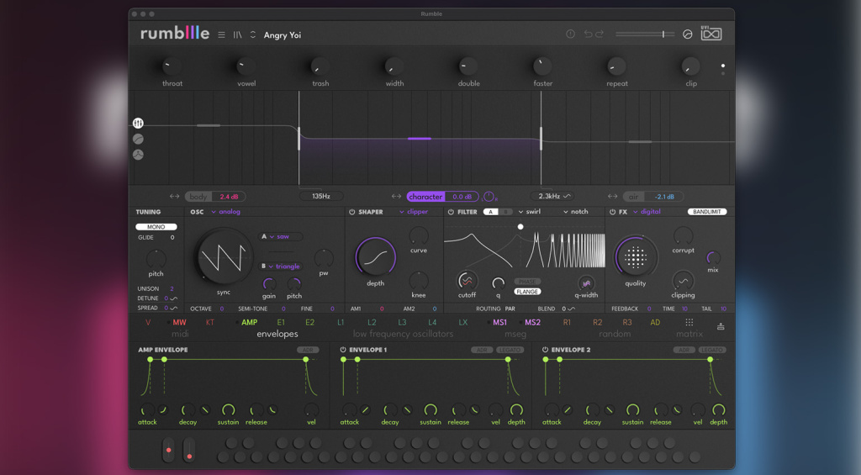Click the Angry Yoi preset name
The height and width of the screenshot is (475, 861).
[x=283, y=35]
